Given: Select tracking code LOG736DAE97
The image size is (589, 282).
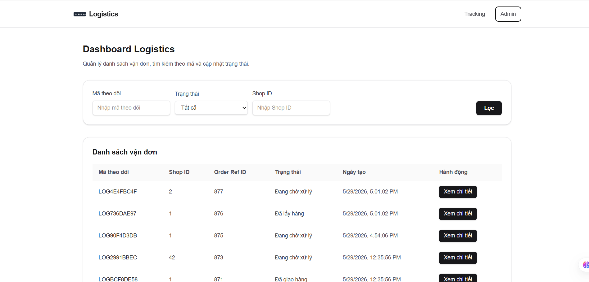Looking at the screenshot, I should 117,214.
